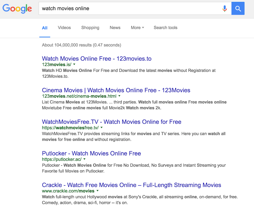Open the dropdown beside watchmoviesfree.tv URL
This screenshot has width=254, height=211.
coord(101,128)
